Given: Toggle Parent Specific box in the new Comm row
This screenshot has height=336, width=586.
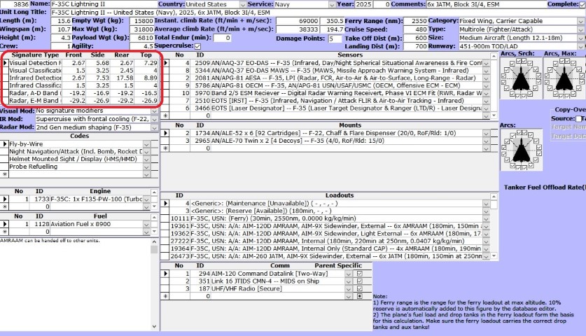Looking at the screenshot, I should click(x=360, y=296).
